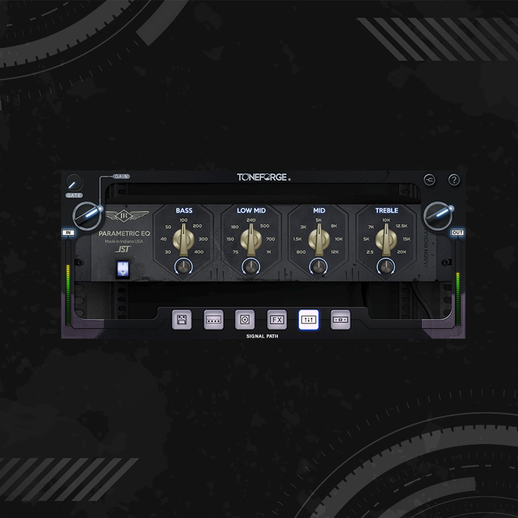Click the Low Mid frequency selector knob
Viewport: 518px width, 518px height.
(251, 240)
